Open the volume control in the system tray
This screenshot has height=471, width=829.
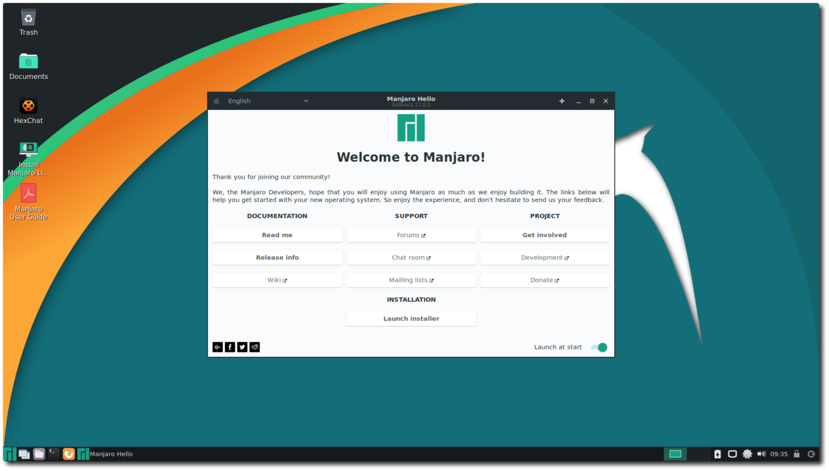coord(761,454)
